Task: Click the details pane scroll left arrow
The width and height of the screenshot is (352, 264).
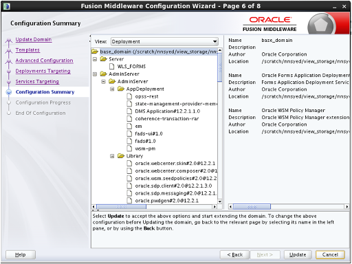Action: 230,207
